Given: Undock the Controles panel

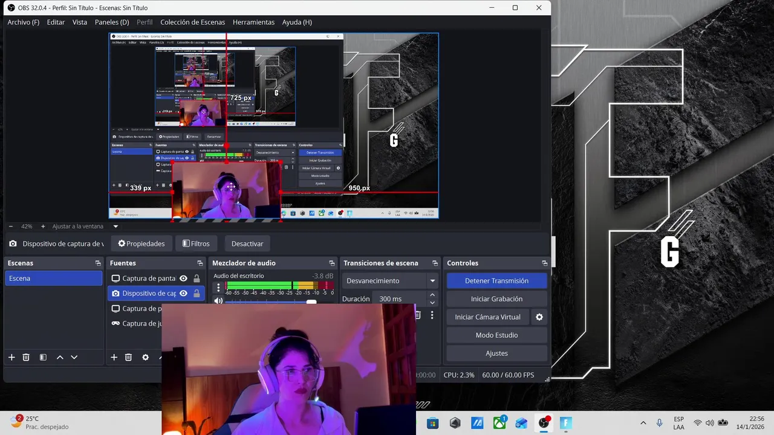Looking at the screenshot, I should point(545,263).
